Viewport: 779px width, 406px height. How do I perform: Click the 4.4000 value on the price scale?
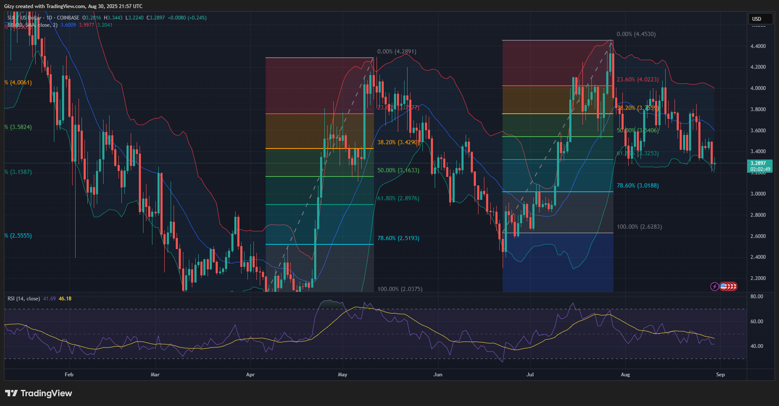tap(758, 46)
